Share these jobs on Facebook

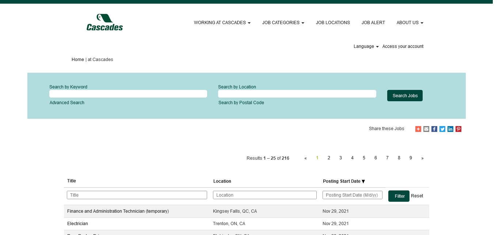click(434, 129)
